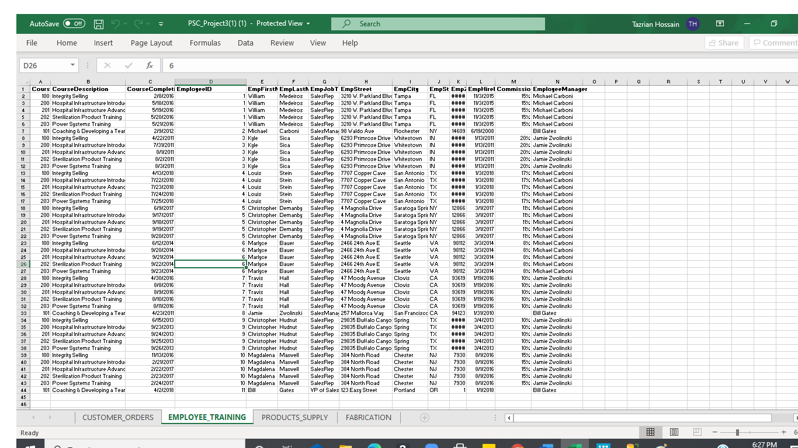The width and height of the screenshot is (798, 448).
Task: Click the Enter checkmark formula icon
Action: pos(129,66)
